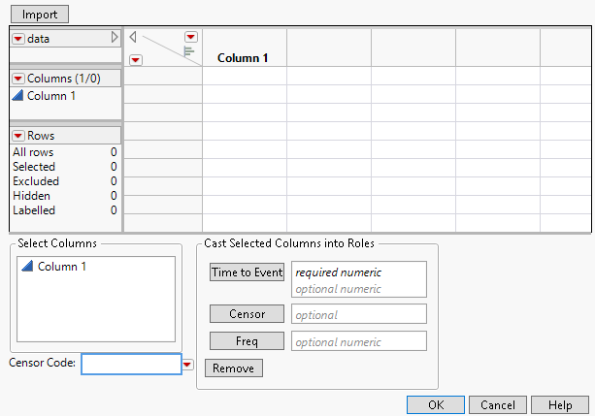The height and width of the screenshot is (416, 595).
Task: Select the Column 1 header in data grid
Action: (x=243, y=58)
